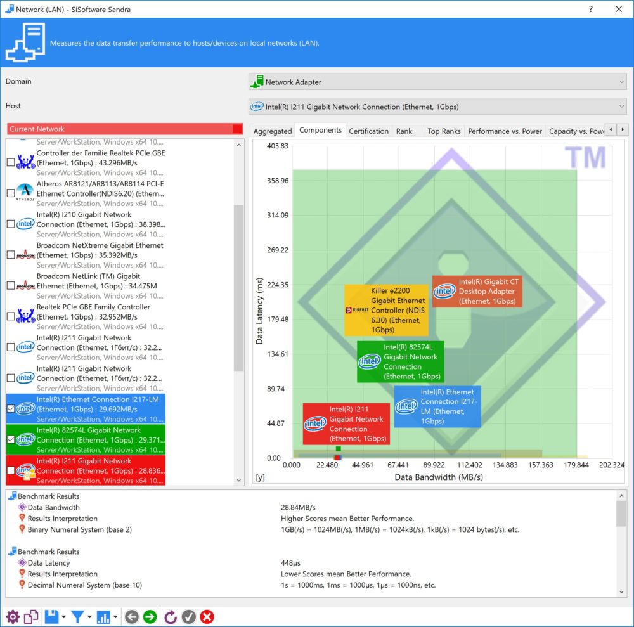
Task: Click the help question mark button
Action: coord(591,9)
